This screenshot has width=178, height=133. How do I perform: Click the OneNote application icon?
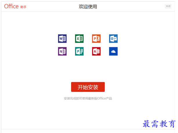pyautogui.click(x=62, y=51)
